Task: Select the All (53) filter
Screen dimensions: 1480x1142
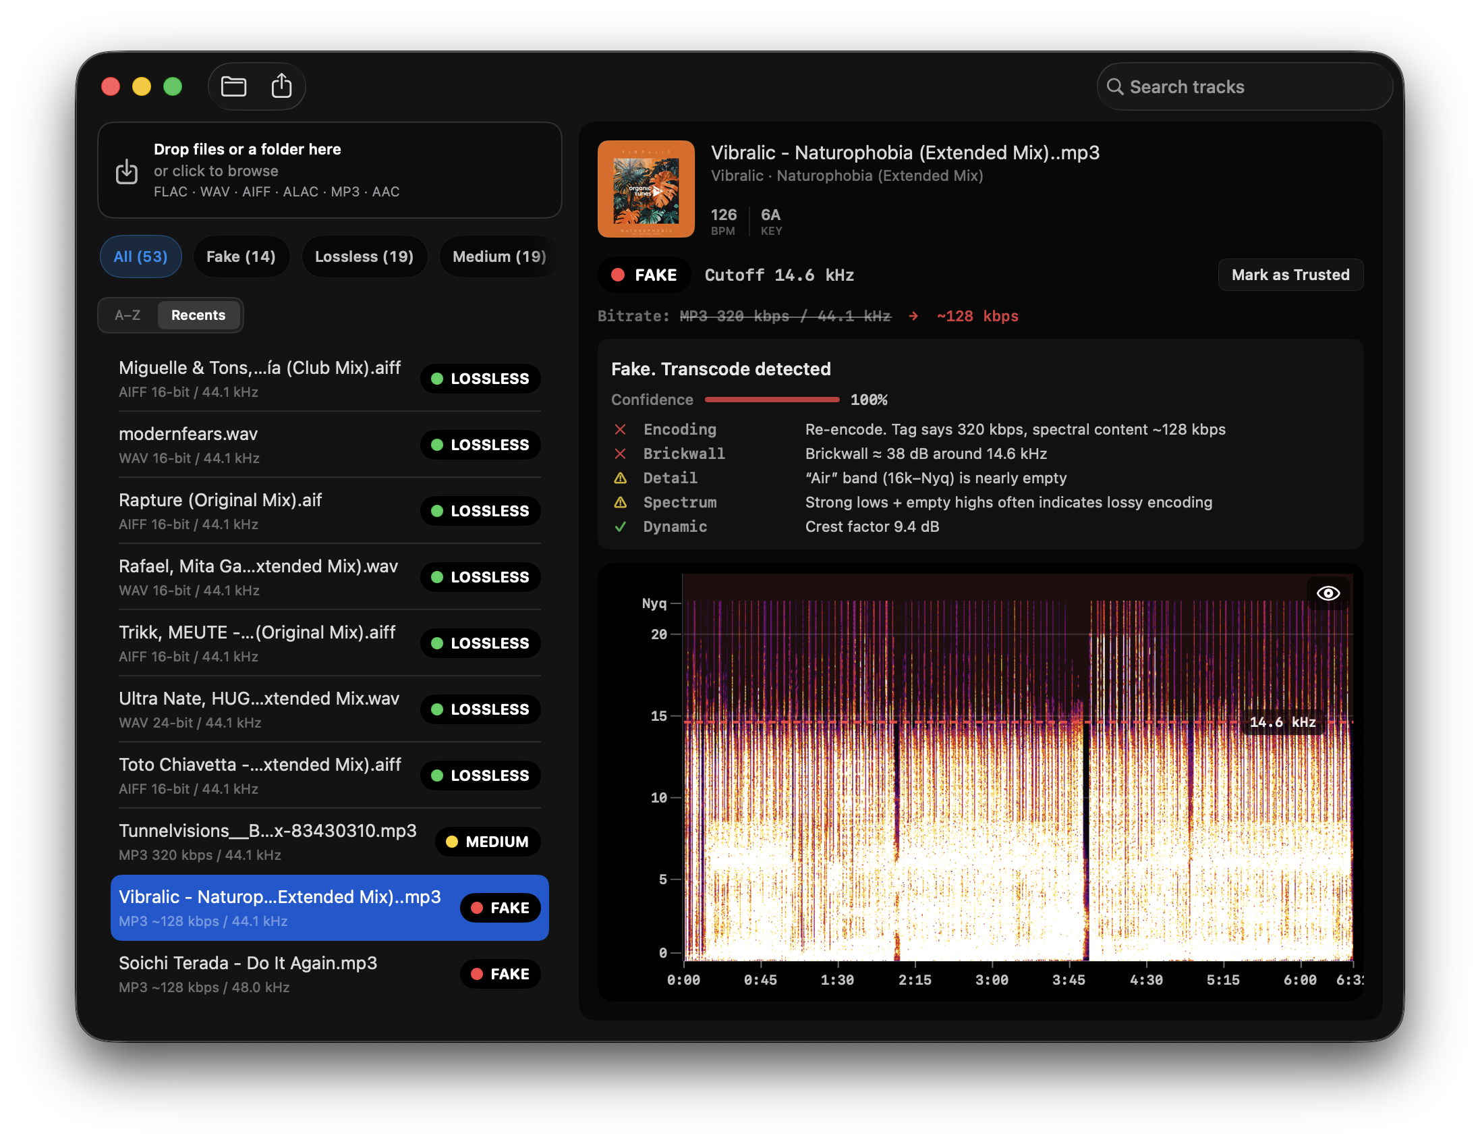Action: click(140, 256)
